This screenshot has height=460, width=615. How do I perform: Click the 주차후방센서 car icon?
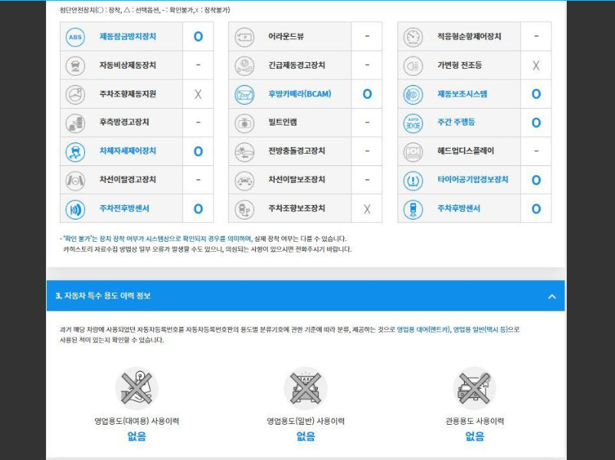(413, 208)
